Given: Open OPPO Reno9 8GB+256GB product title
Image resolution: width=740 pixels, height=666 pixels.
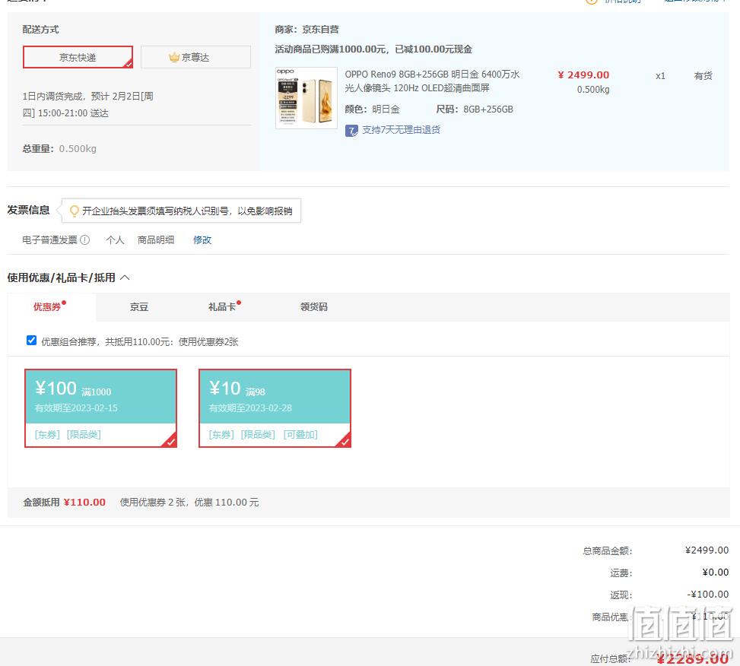Looking at the screenshot, I should click(x=432, y=81).
